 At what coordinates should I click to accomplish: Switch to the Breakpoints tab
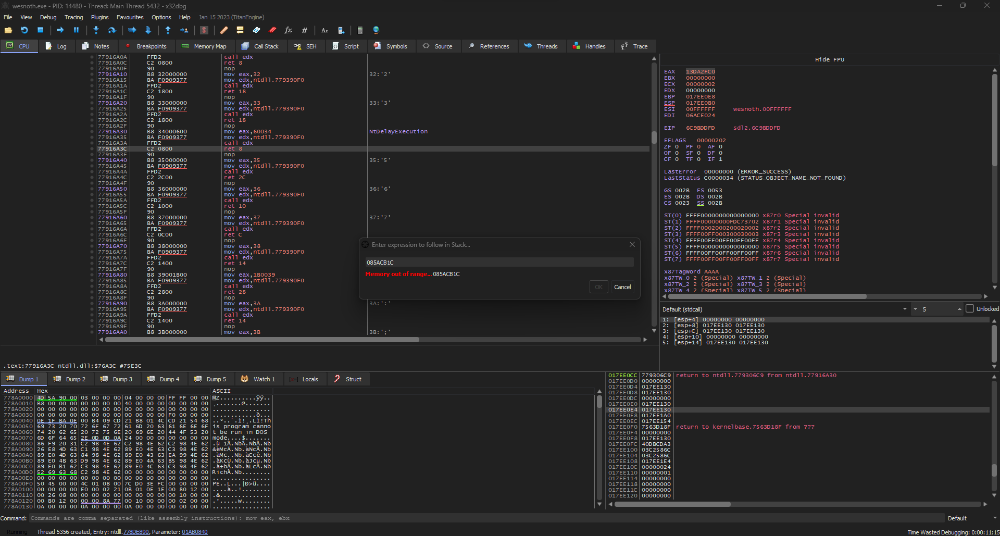point(146,46)
